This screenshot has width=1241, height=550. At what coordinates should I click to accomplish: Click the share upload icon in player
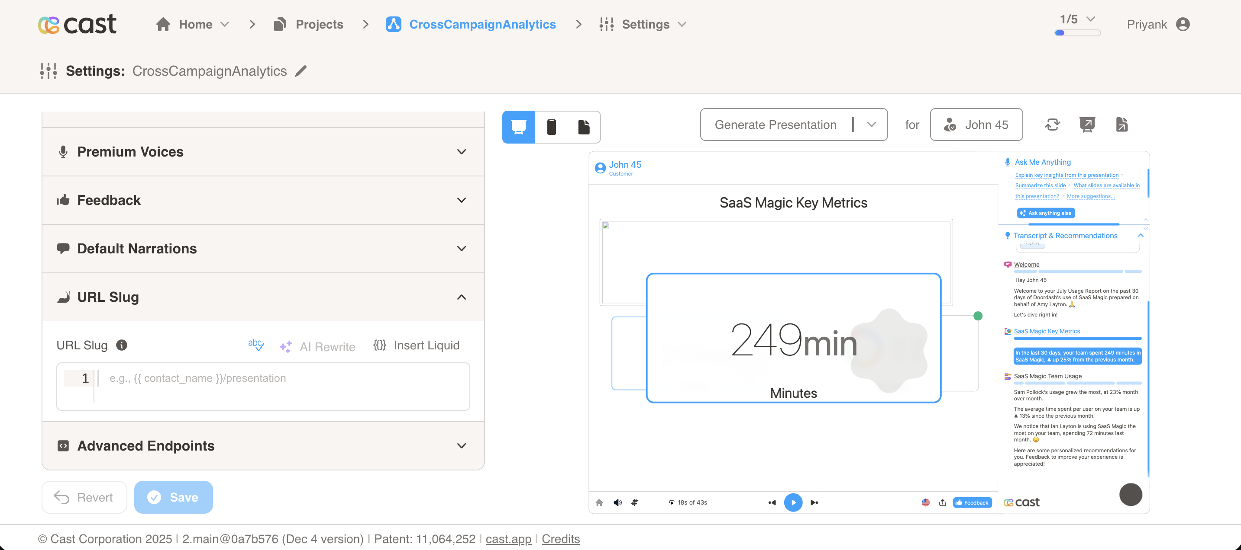coord(942,502)
